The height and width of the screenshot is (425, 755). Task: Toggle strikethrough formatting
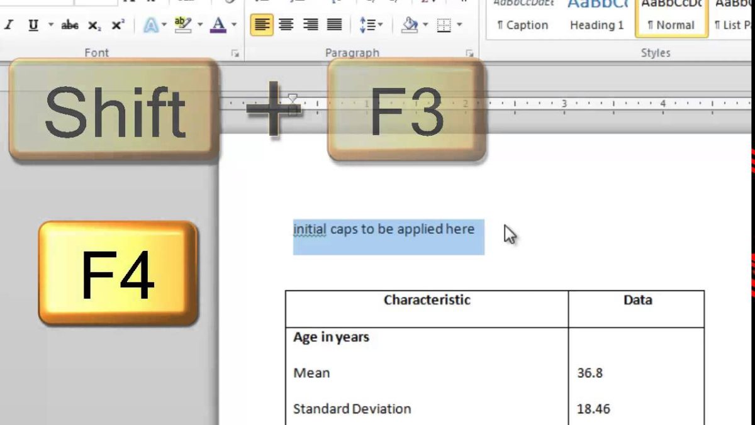click(70, 25)
